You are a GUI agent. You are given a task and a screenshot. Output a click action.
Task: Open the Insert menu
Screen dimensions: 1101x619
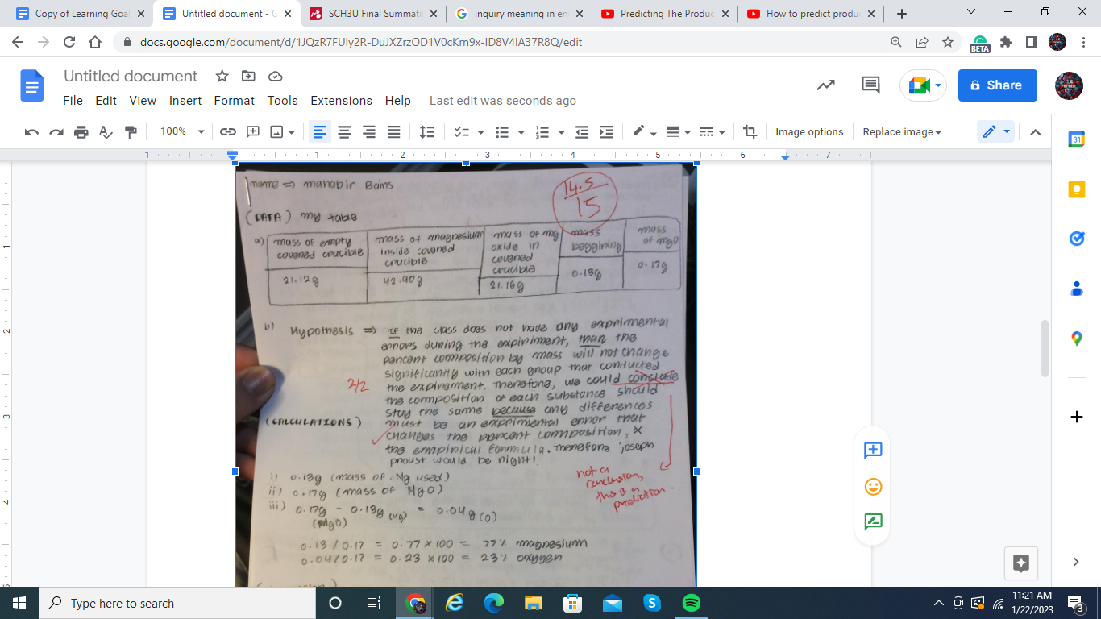coord(185,101)
